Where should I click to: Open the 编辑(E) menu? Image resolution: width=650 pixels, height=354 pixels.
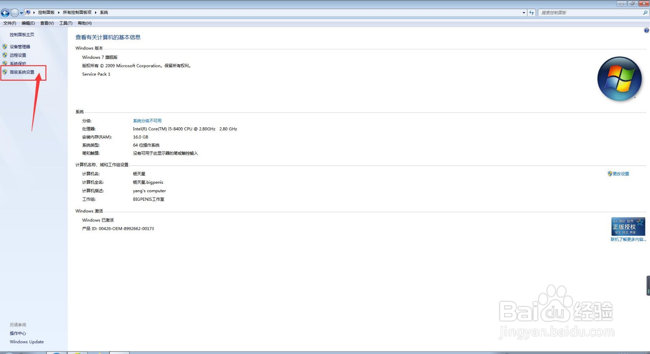click(28, 23)
